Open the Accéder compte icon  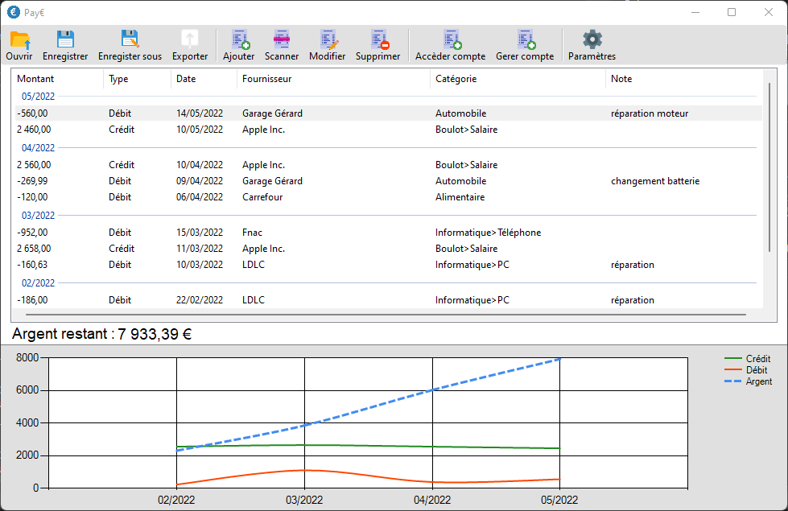coord(451,45)
